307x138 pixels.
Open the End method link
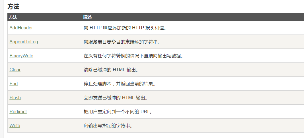tap(13, 84)
